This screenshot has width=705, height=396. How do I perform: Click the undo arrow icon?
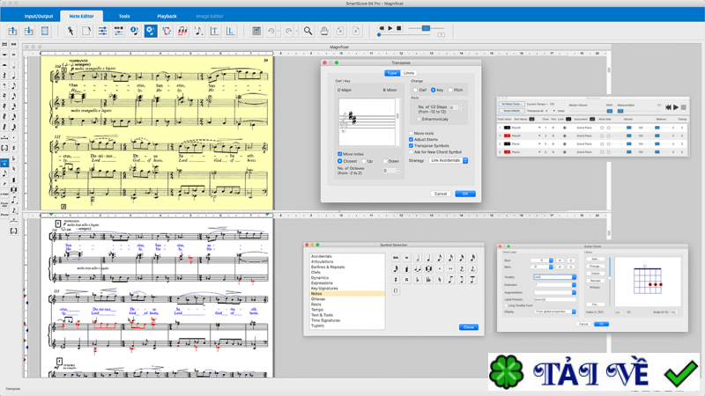point(271,31)
